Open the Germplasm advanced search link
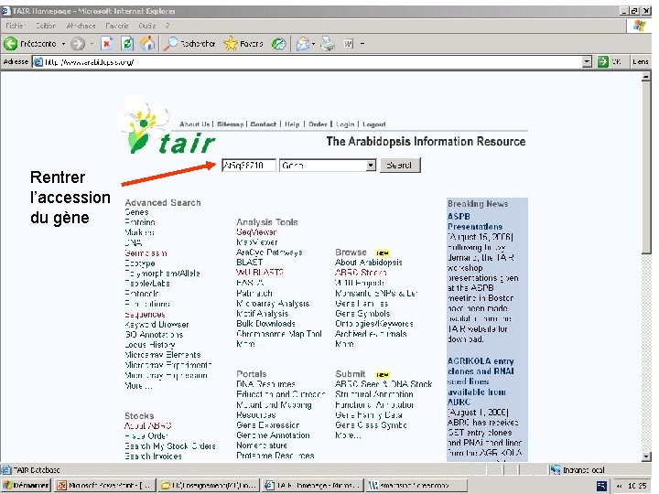659x494 pixels. click(146, 252)
